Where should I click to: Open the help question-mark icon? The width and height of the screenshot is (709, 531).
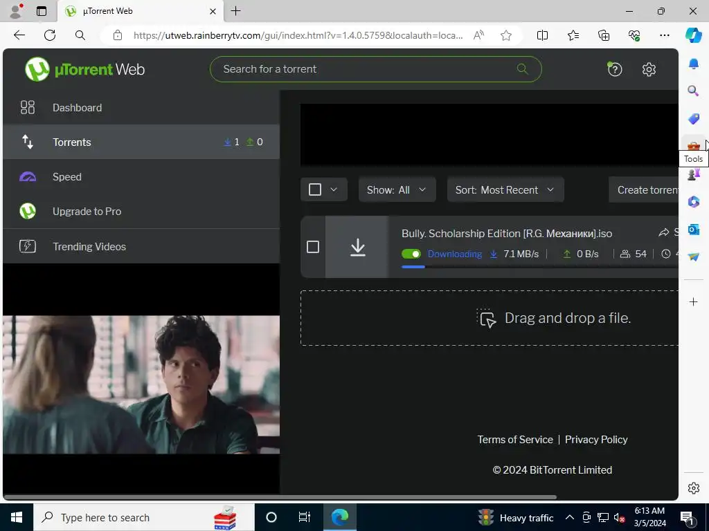coord(615,69)
